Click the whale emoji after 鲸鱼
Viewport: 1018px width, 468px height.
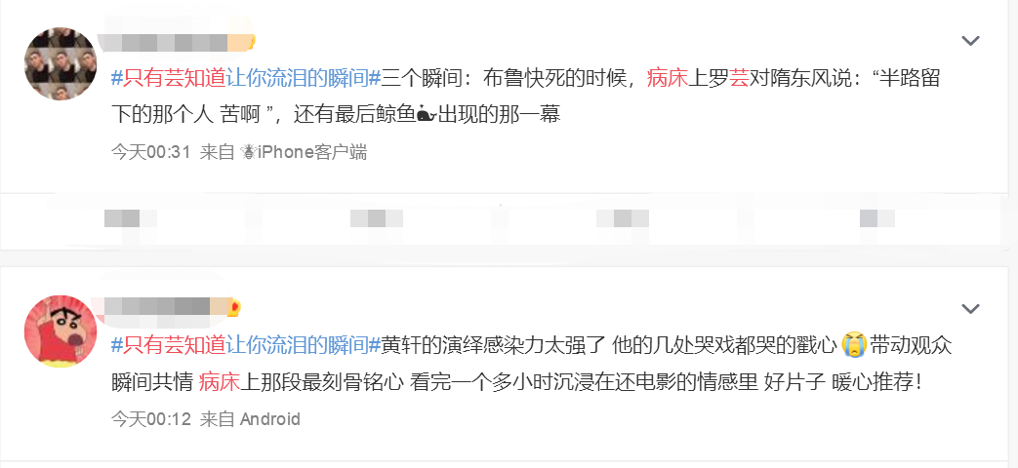(x=426, y=115)
